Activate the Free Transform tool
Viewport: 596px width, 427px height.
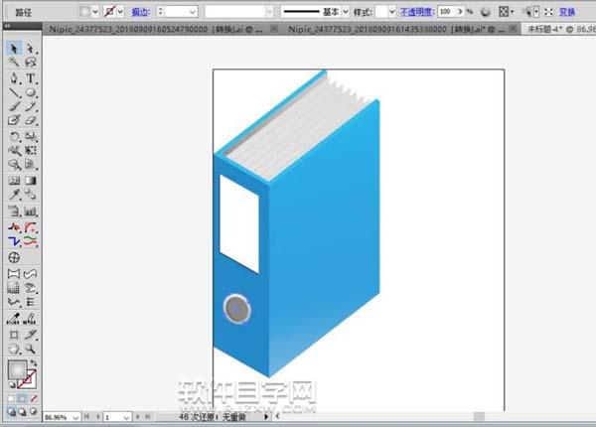click(31, 150)
